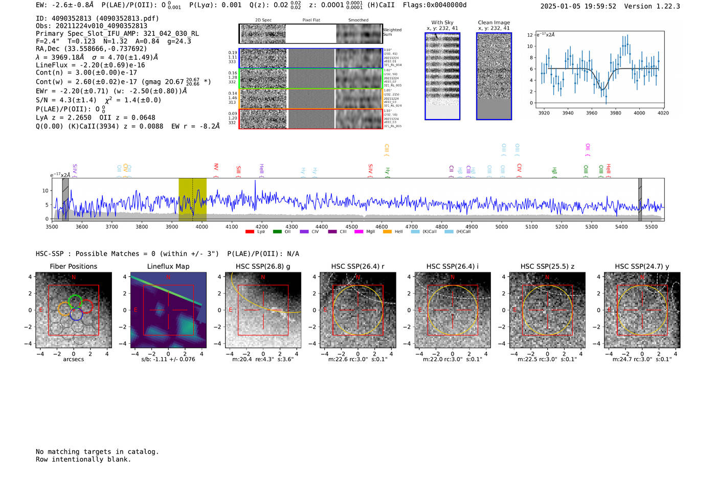Viewport: 716px width, 487px height.
Task: Open the HSC SSP(26.4) r cutout
Action: (358, 310)
